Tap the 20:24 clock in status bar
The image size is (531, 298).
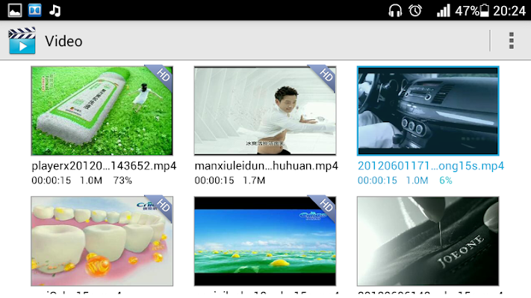509,11
